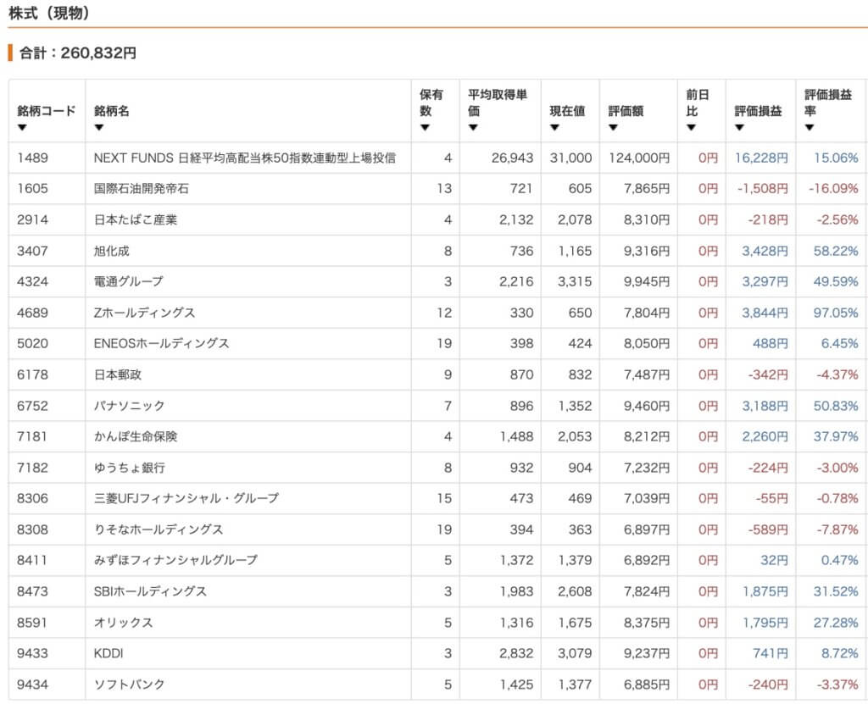
Task: Click stock code 6752
Action: click(x=32, y=406)
